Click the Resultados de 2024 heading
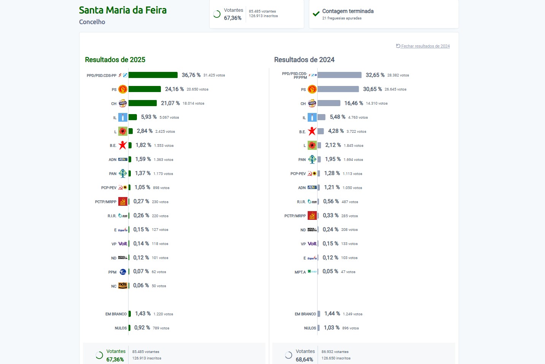Screen dimensions: 545x364 pos(304,60)
